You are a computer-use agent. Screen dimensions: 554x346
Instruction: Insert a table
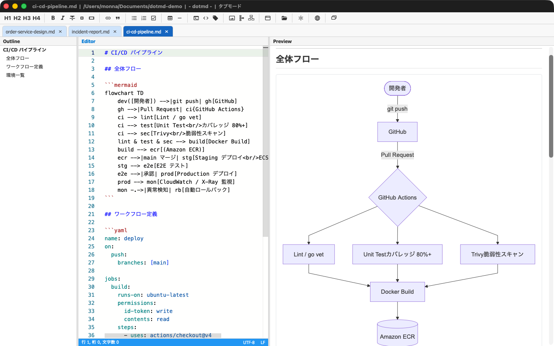pos(170,18)
